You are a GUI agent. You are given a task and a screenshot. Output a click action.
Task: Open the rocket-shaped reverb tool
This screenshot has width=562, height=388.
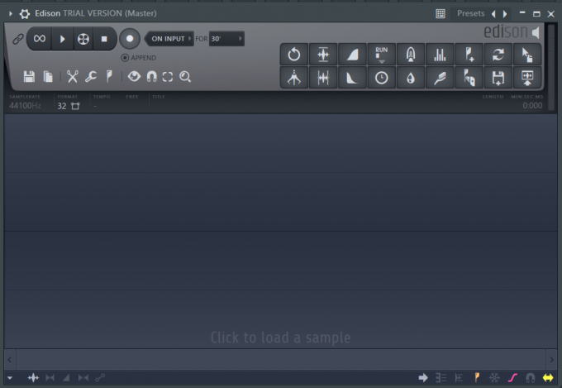(411, 55)
